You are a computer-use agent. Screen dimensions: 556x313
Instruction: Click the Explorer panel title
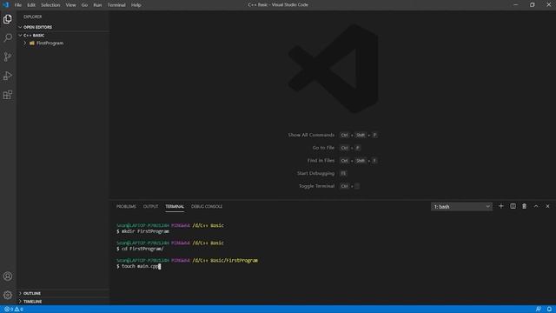point(33,17)
